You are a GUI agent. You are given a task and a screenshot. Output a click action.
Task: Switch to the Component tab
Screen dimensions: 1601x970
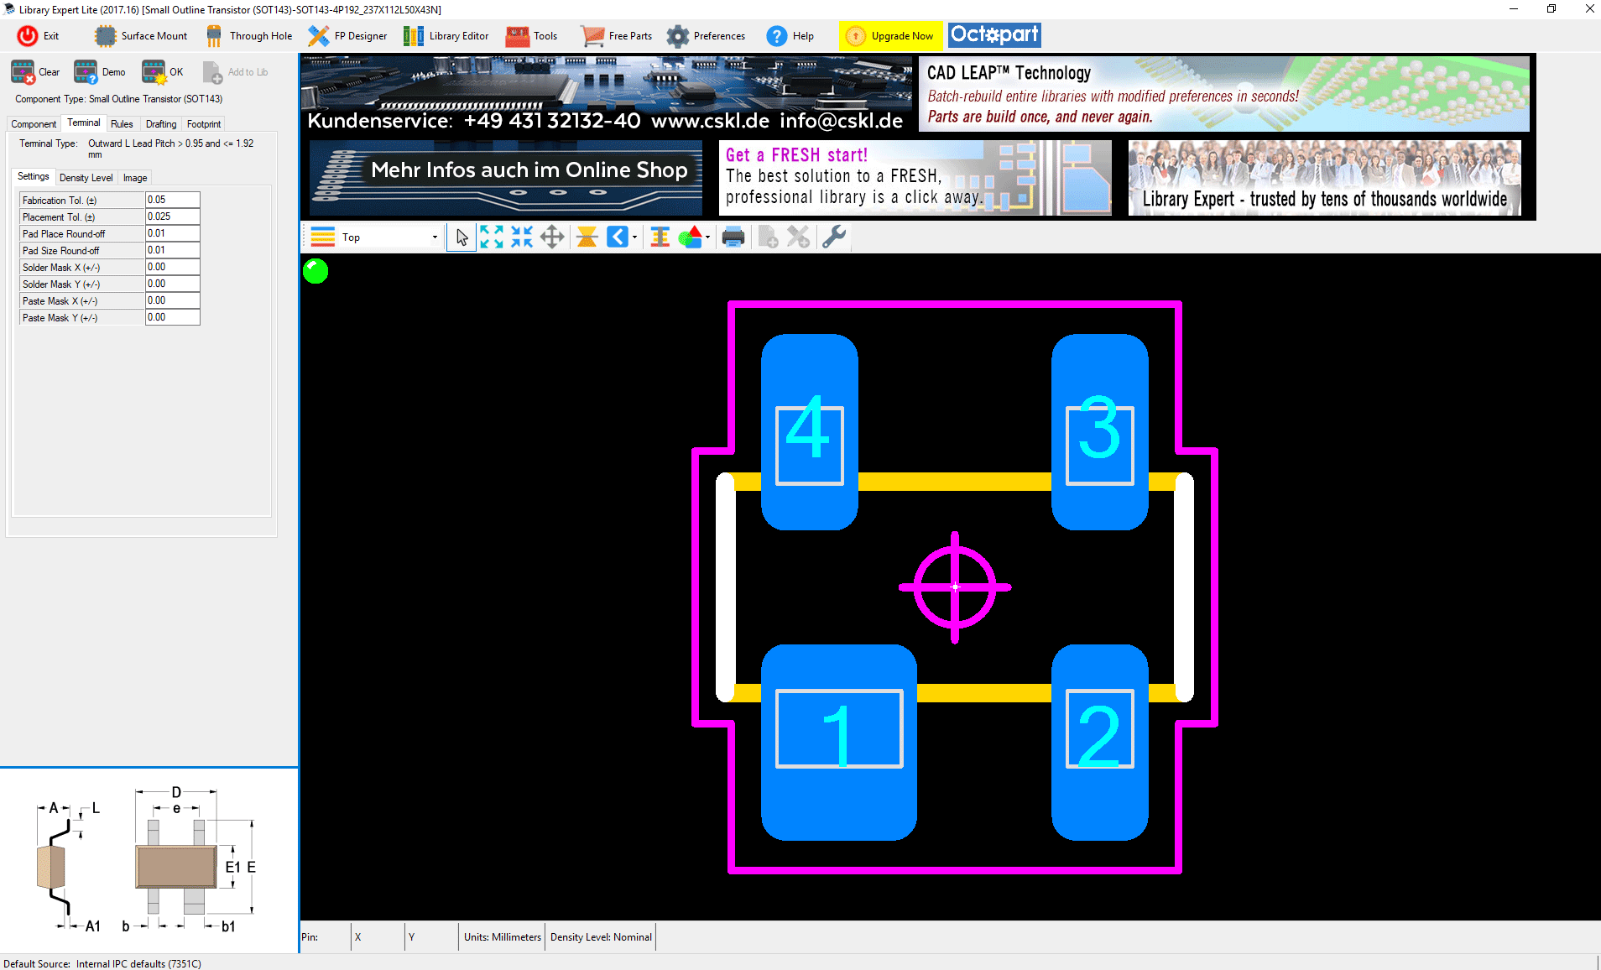tap(34, 124)
